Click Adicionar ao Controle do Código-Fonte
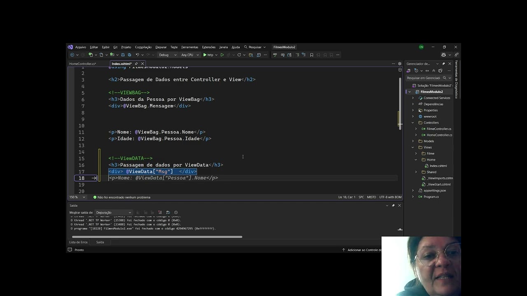This screenshot has height=296, width=527. click(x=362, y=250)
